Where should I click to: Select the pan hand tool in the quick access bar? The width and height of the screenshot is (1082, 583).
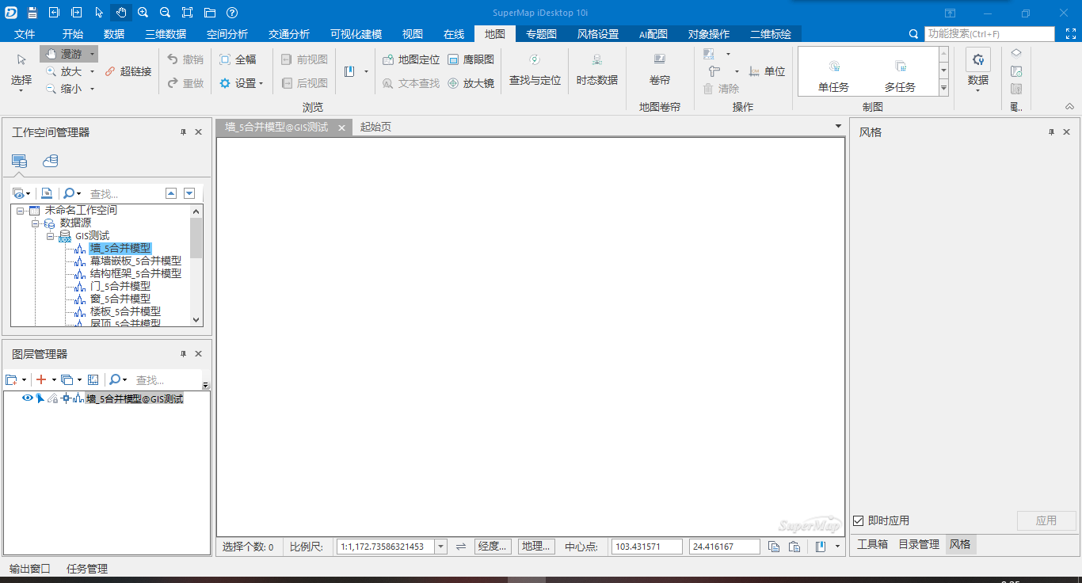121,13
